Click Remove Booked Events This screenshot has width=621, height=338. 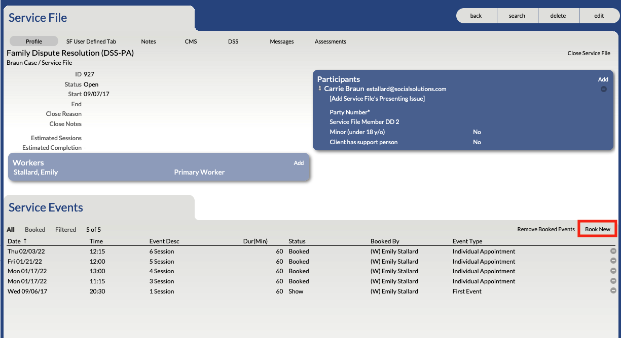coord(546,229)
